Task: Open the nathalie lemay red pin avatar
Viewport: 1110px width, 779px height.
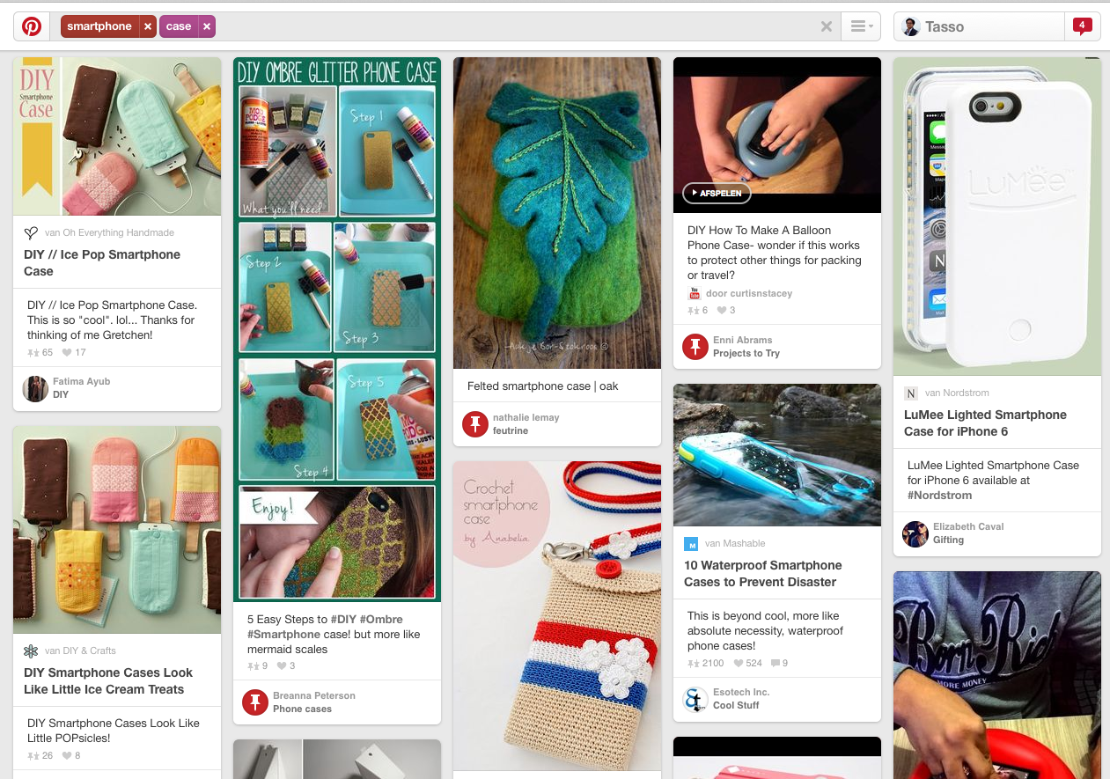Action: click(x=475, y=424)
